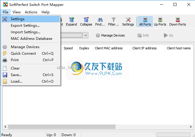Sort by Client MAC address column
This screenshot has width=195, height=137.
[112, 48]
